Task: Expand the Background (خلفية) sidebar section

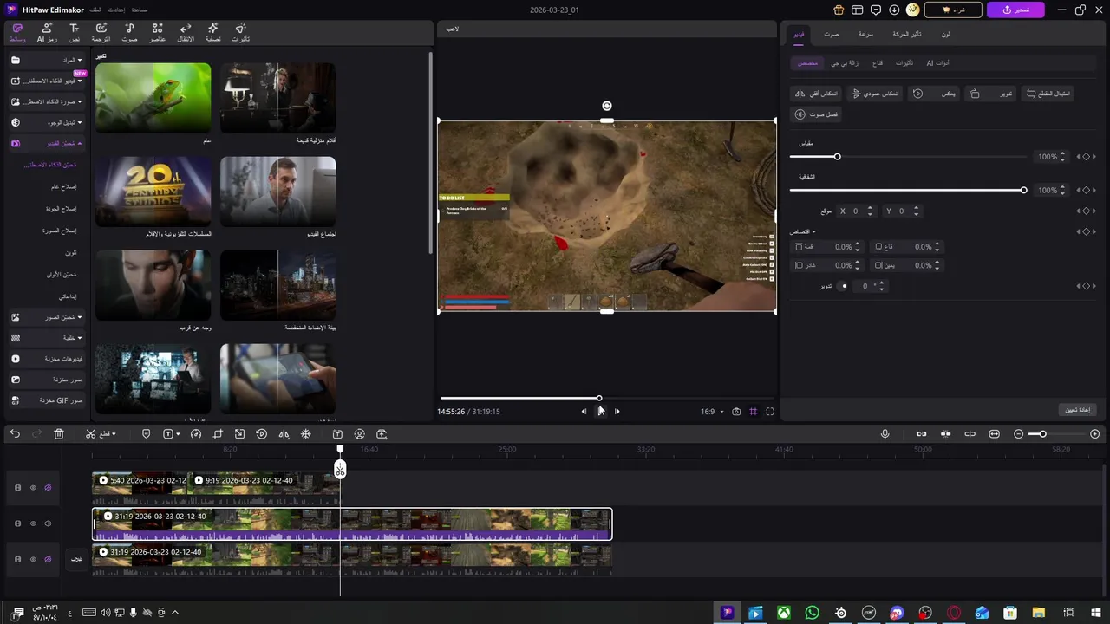Action: pyautogui.click(x=48, y=338)
